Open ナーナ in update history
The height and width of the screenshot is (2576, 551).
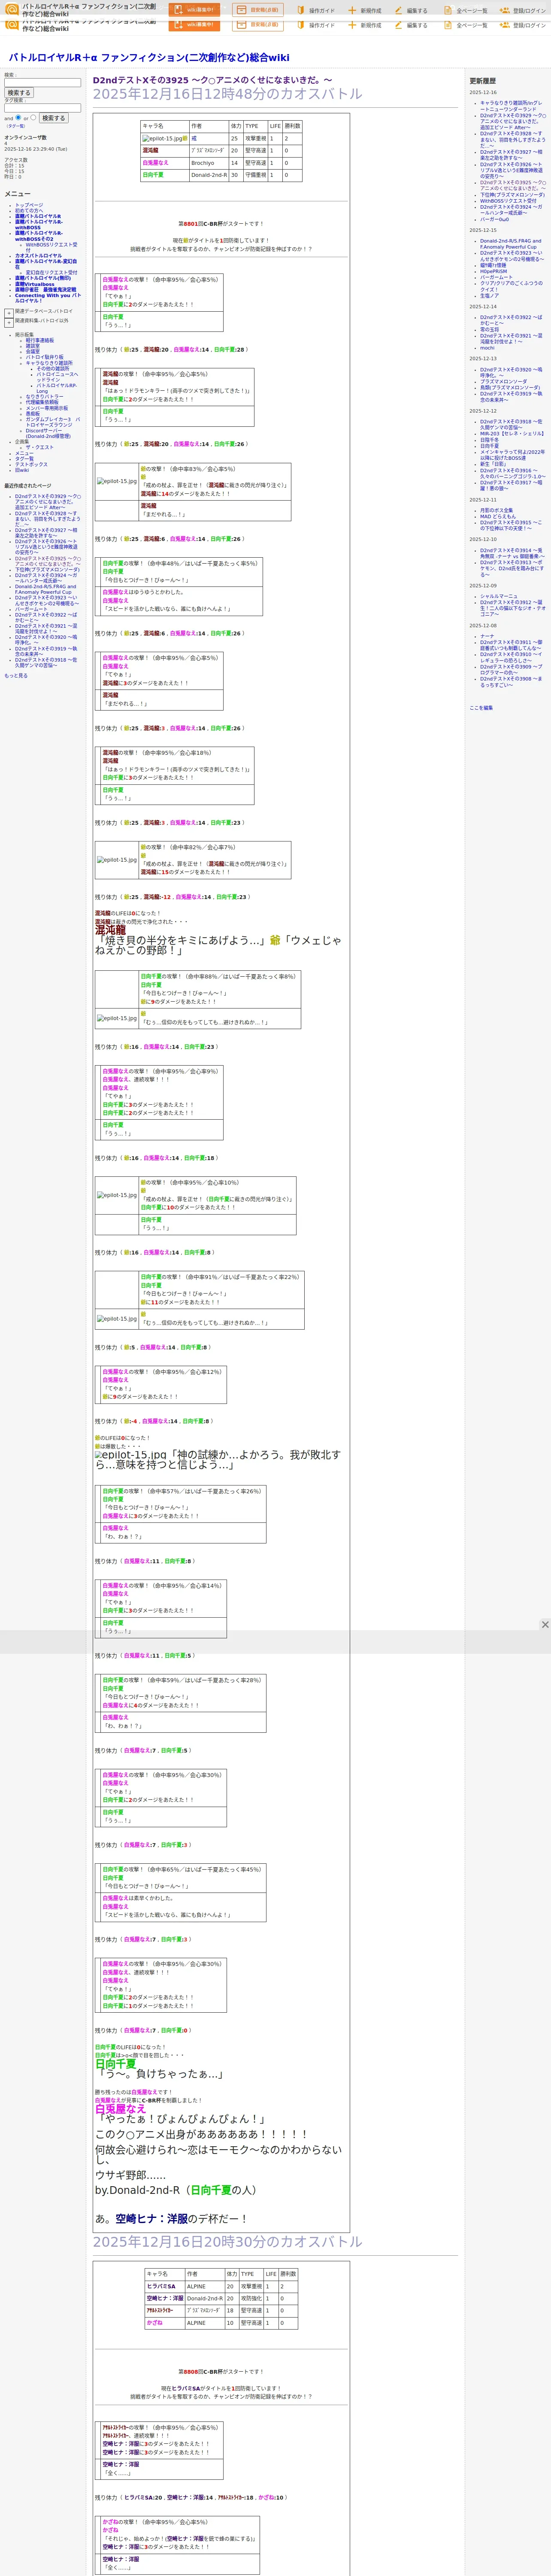point(487,636)
